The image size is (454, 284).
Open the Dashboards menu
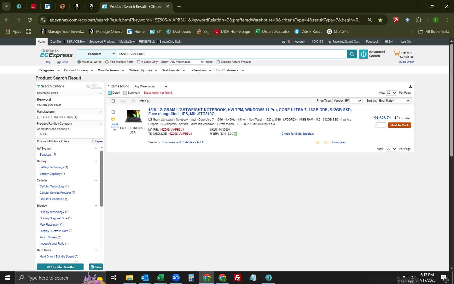point(173,70)
